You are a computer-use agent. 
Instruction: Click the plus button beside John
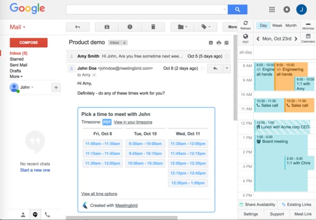pos(56,87)
